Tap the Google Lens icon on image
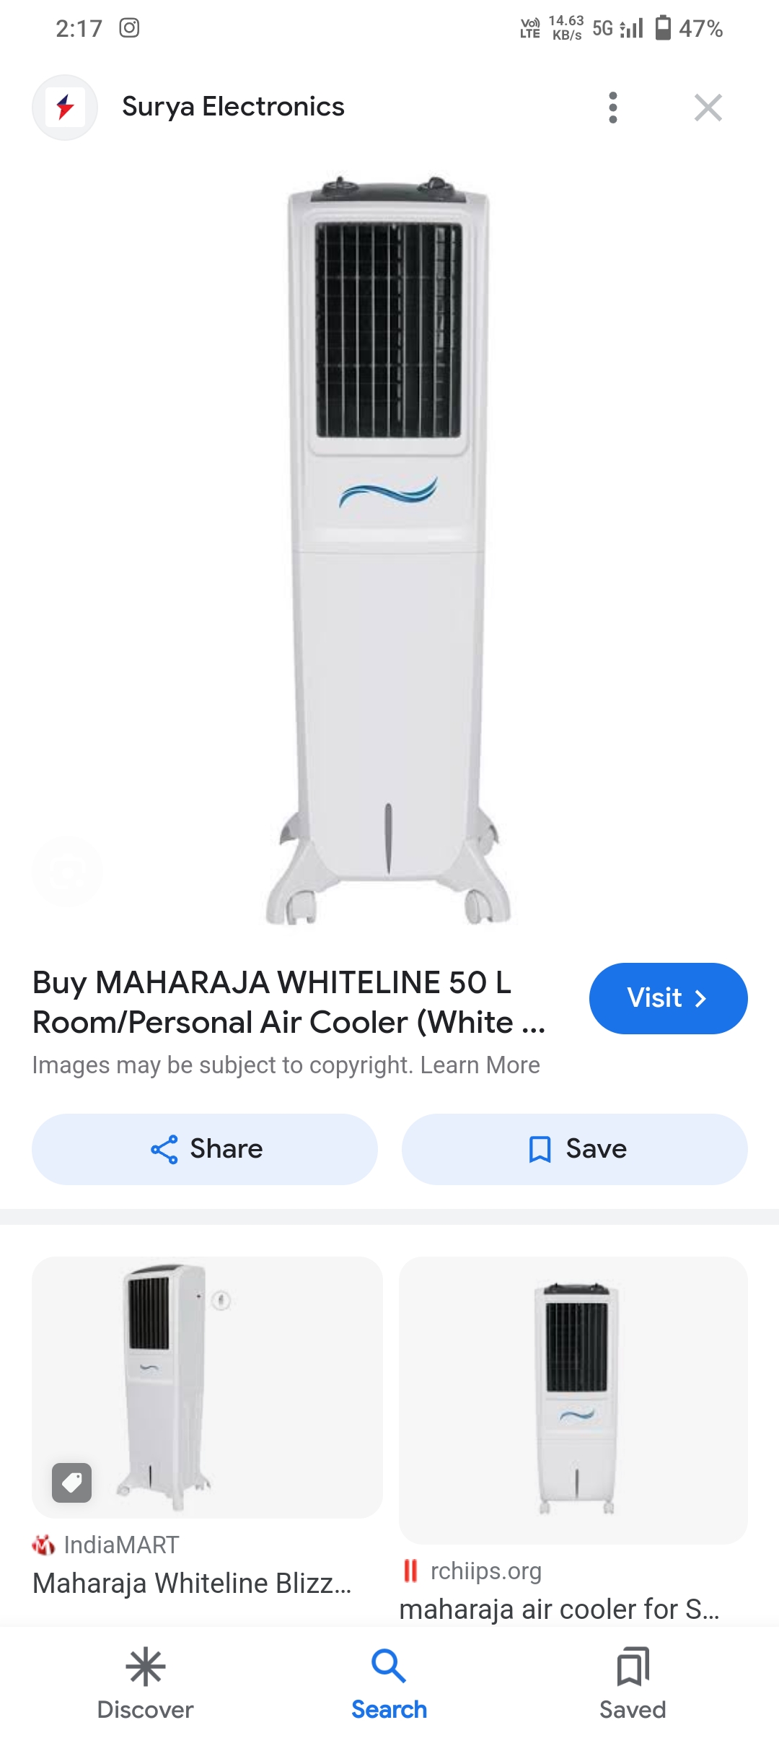The width and height of the screenshot is (779, 1738). pos(67,872)
